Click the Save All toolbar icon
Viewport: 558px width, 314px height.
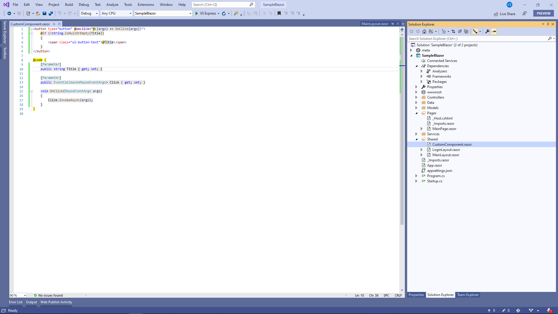click(51, 13)
